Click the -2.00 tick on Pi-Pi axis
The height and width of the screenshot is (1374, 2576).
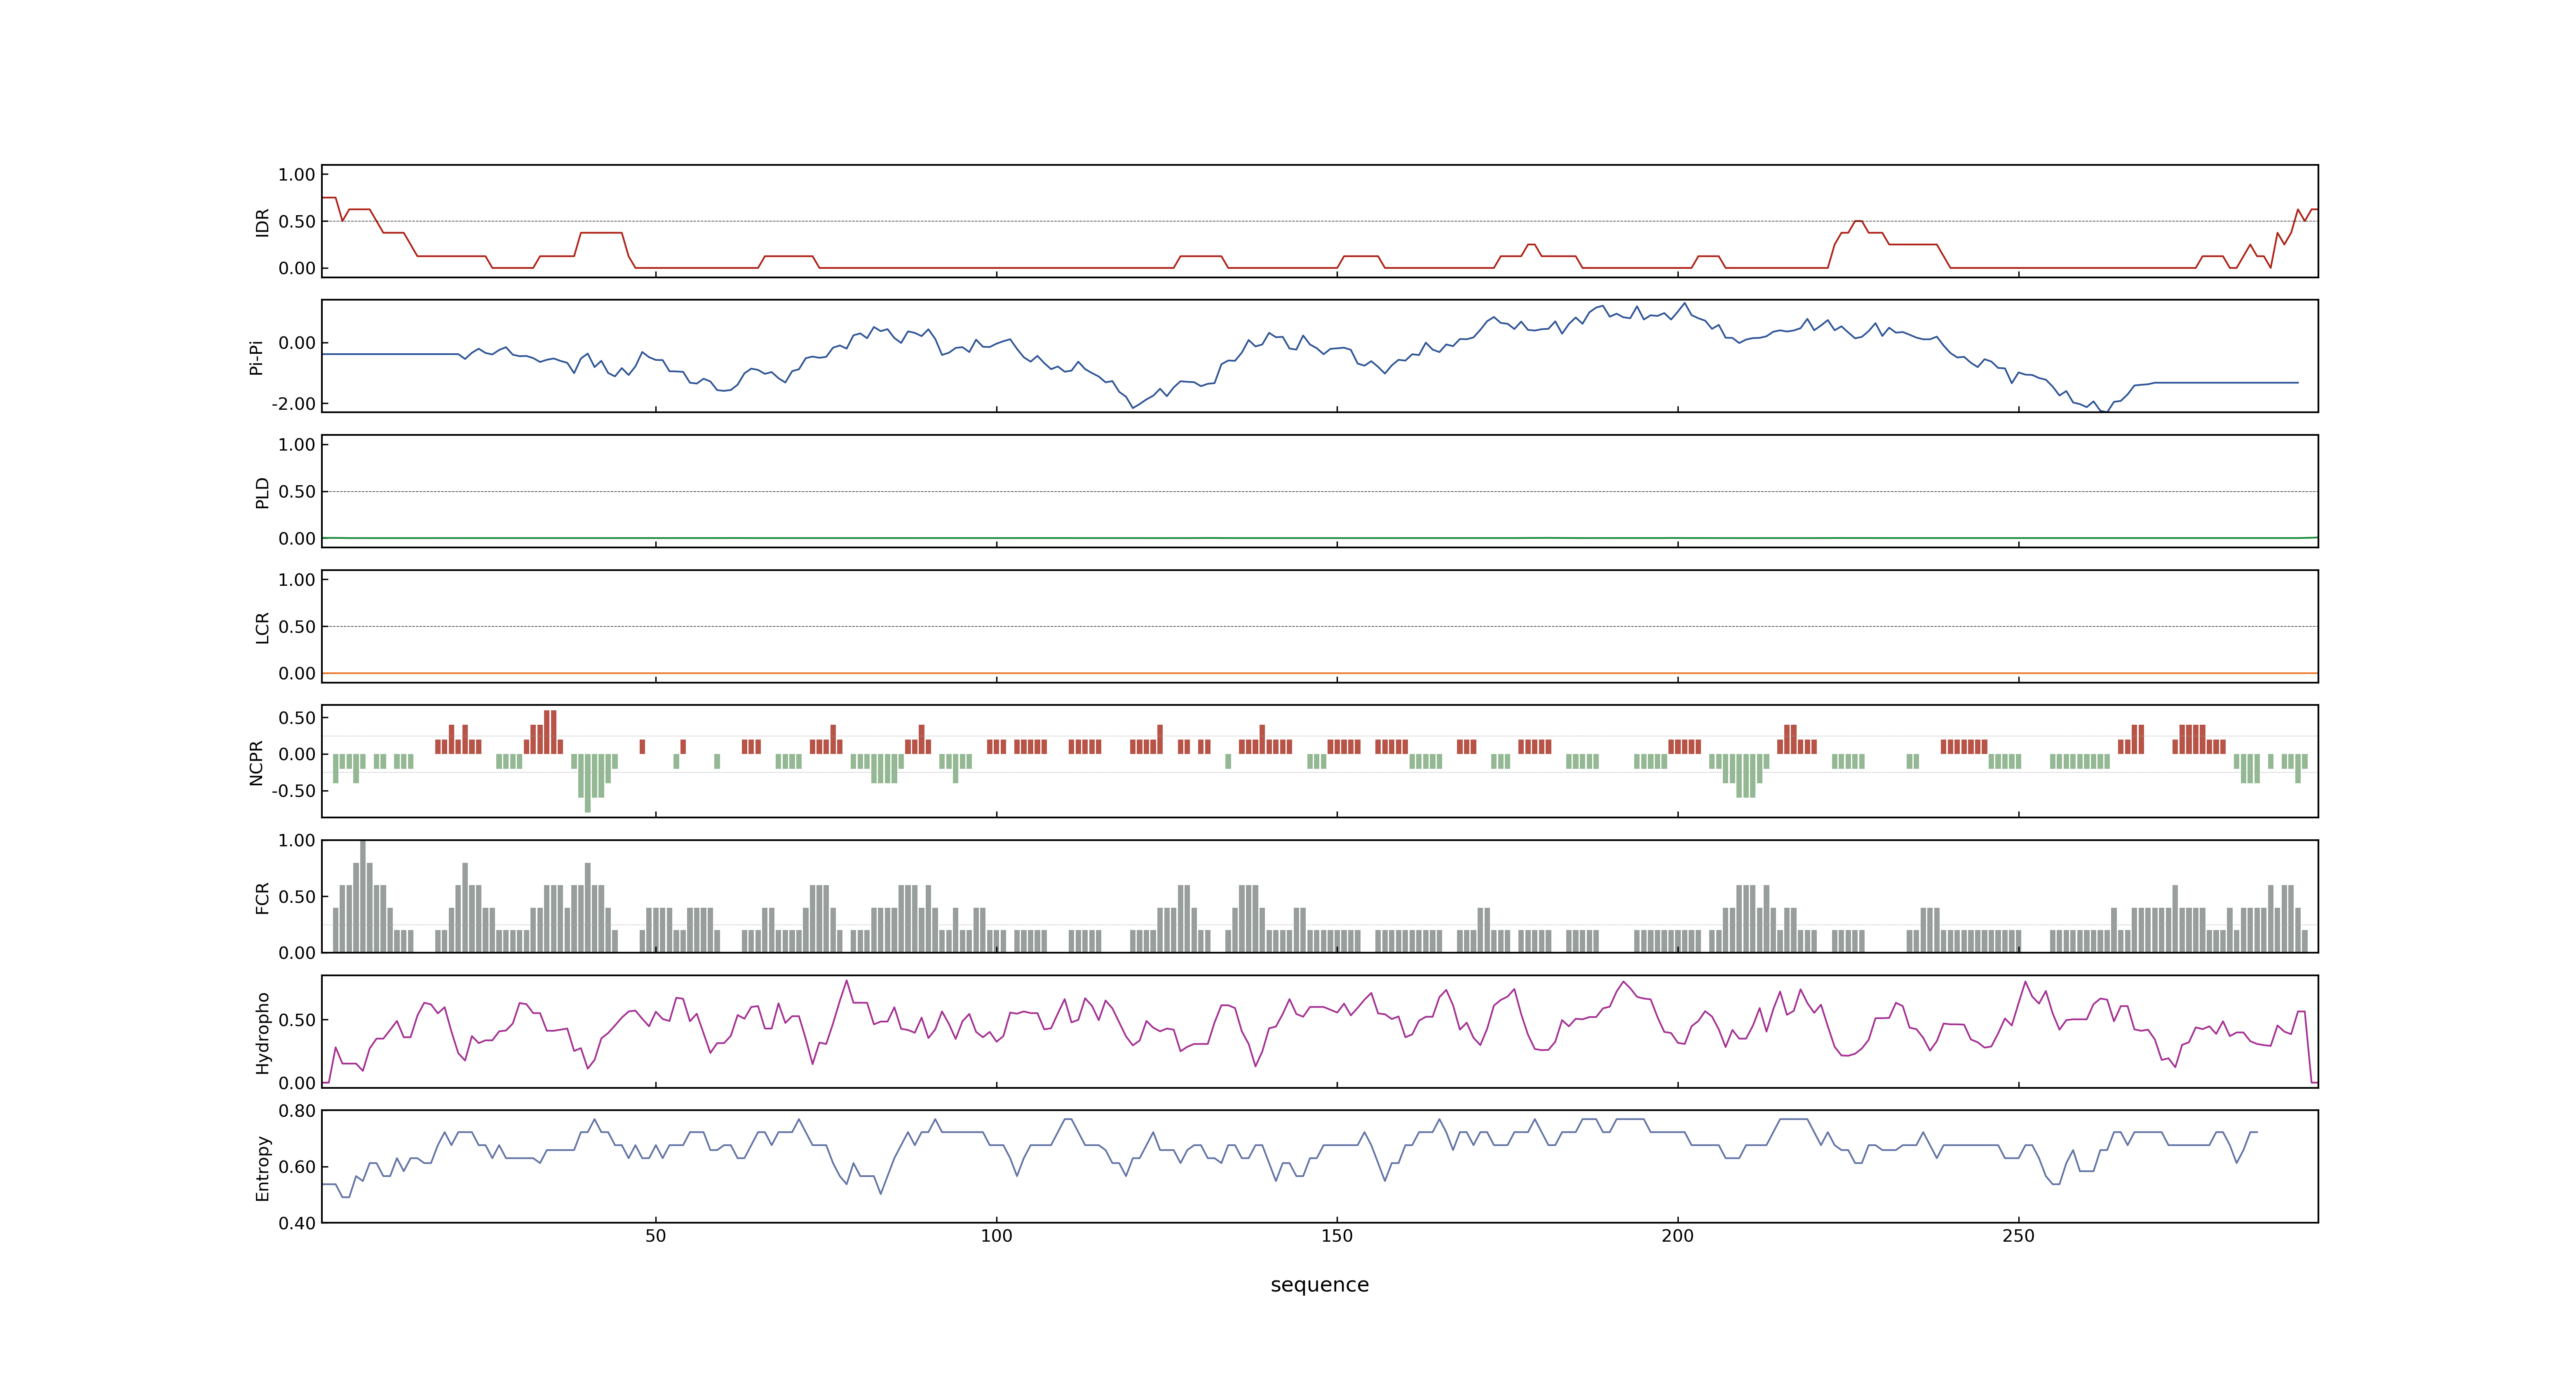click(x=293, y=404)
